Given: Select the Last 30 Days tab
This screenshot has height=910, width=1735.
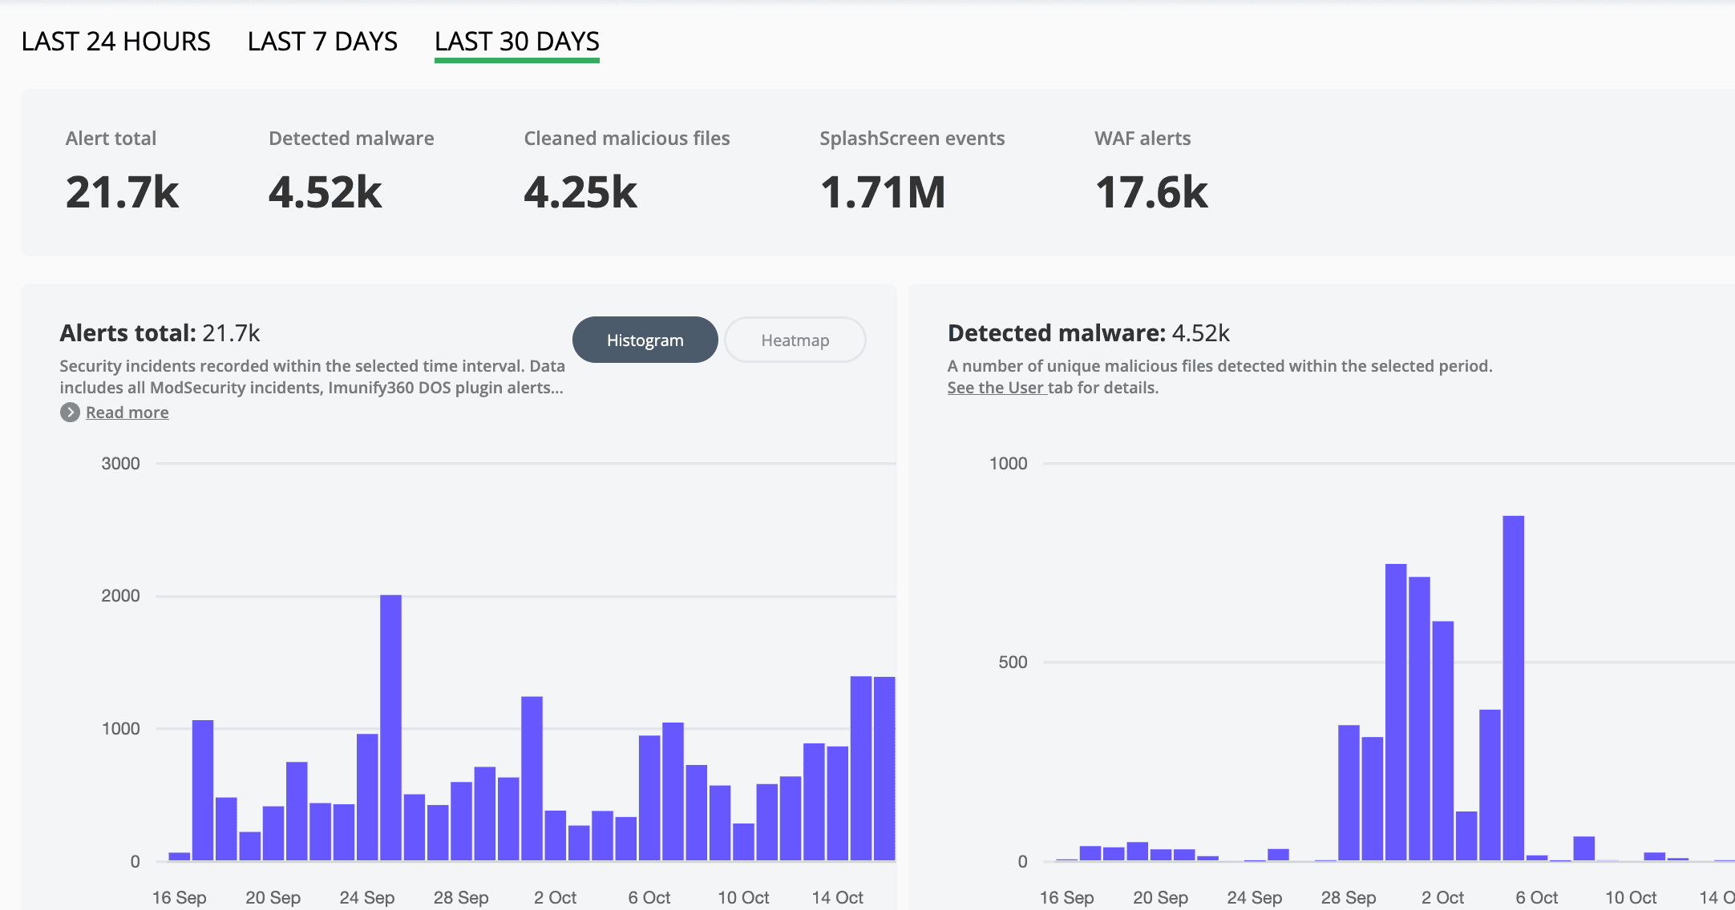Looking at the screenshot, I should pos(517,42).
